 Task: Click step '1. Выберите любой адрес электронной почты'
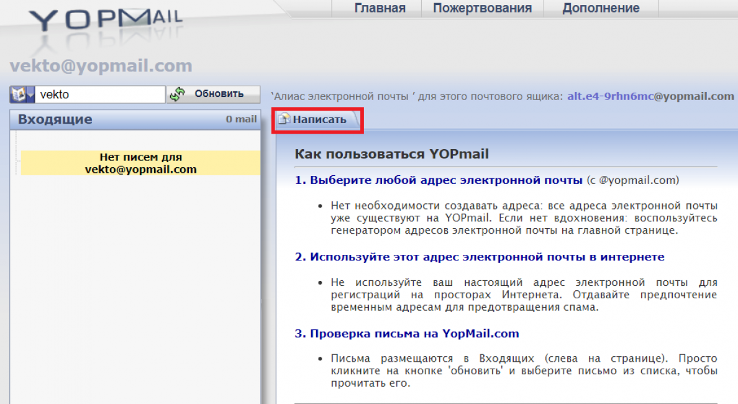point(439,180)
